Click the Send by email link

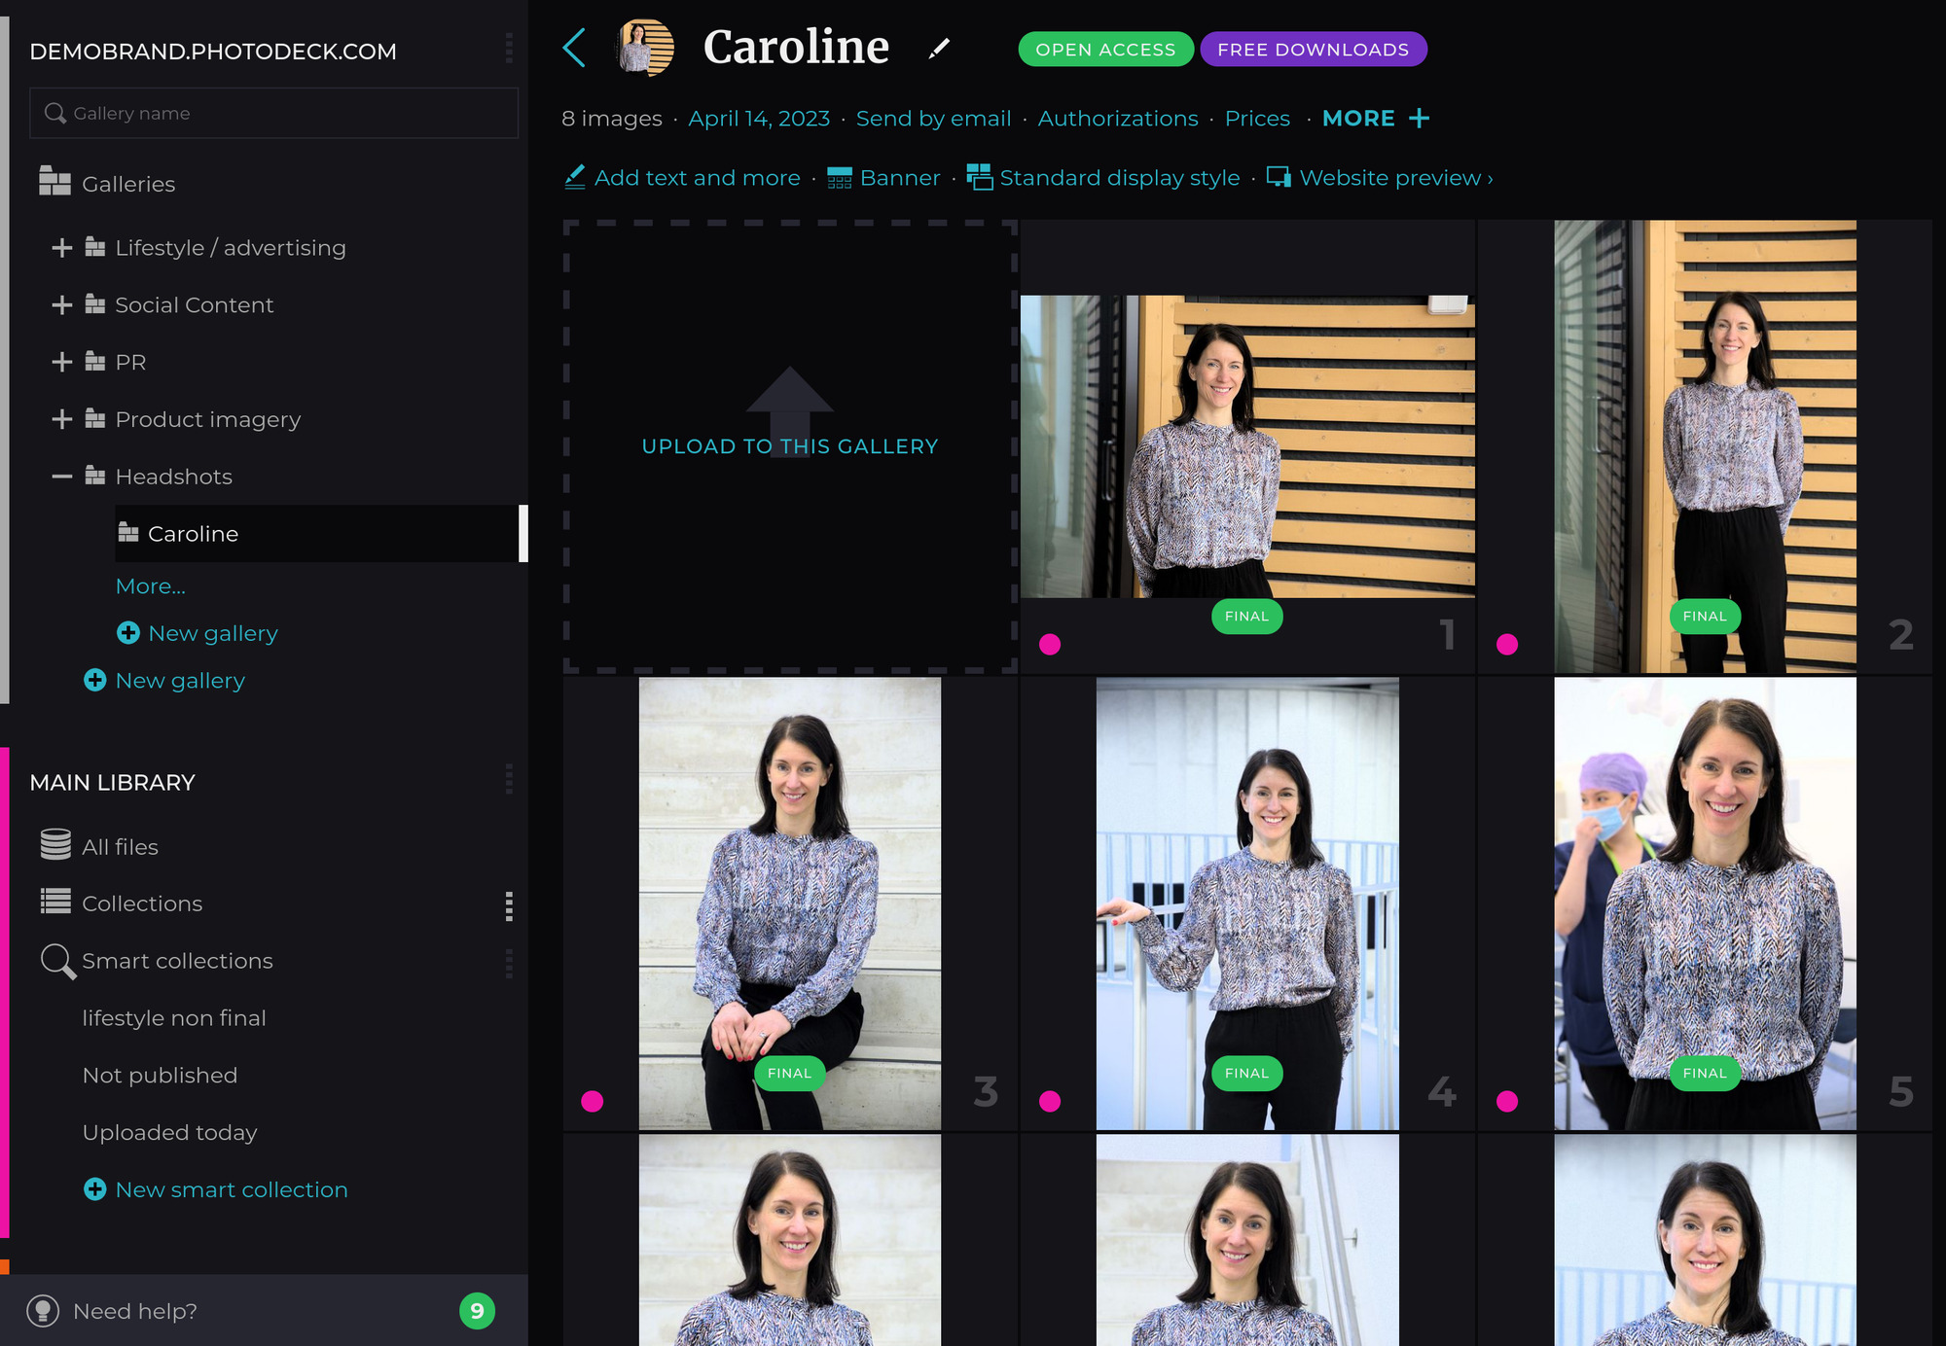(933, 119)
